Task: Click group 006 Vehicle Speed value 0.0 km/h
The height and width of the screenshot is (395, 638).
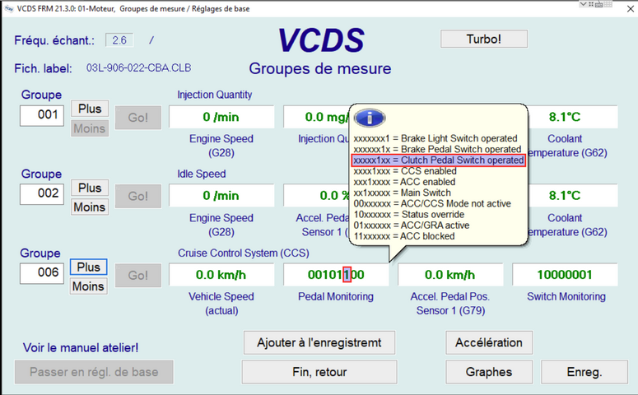Action: point(221,275)
